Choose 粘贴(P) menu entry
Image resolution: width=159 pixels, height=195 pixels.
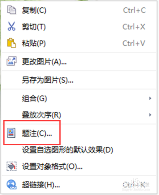[79, 43]
